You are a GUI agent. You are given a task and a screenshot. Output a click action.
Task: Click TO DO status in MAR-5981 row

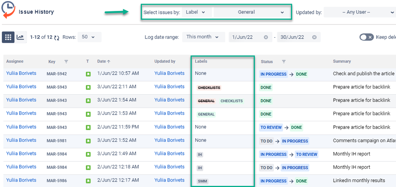(266, 141)
